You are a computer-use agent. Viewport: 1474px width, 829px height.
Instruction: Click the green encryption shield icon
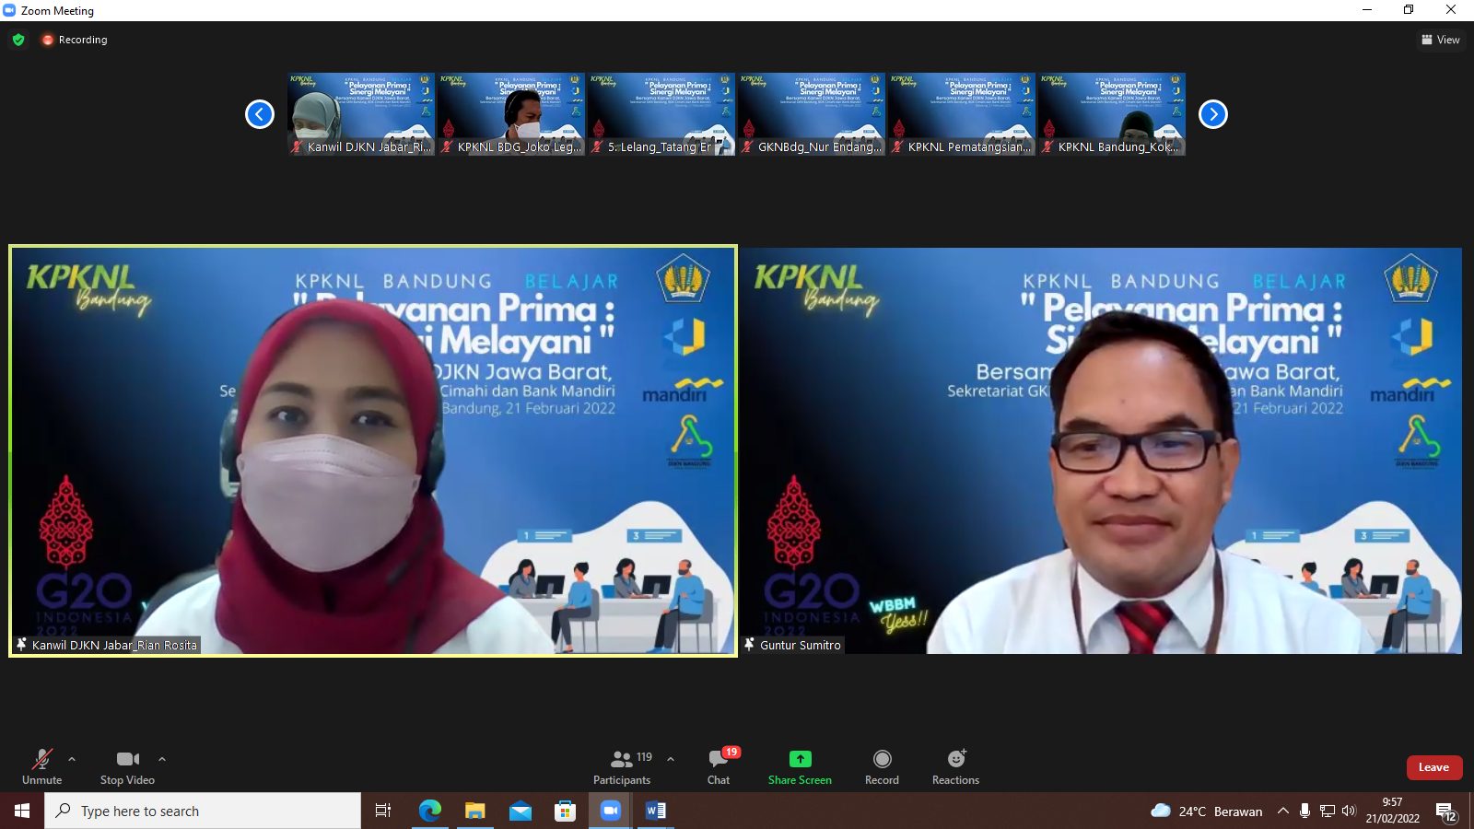click(18, 40)
